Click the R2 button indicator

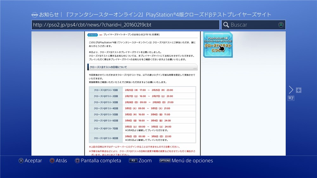coord(291,98)
